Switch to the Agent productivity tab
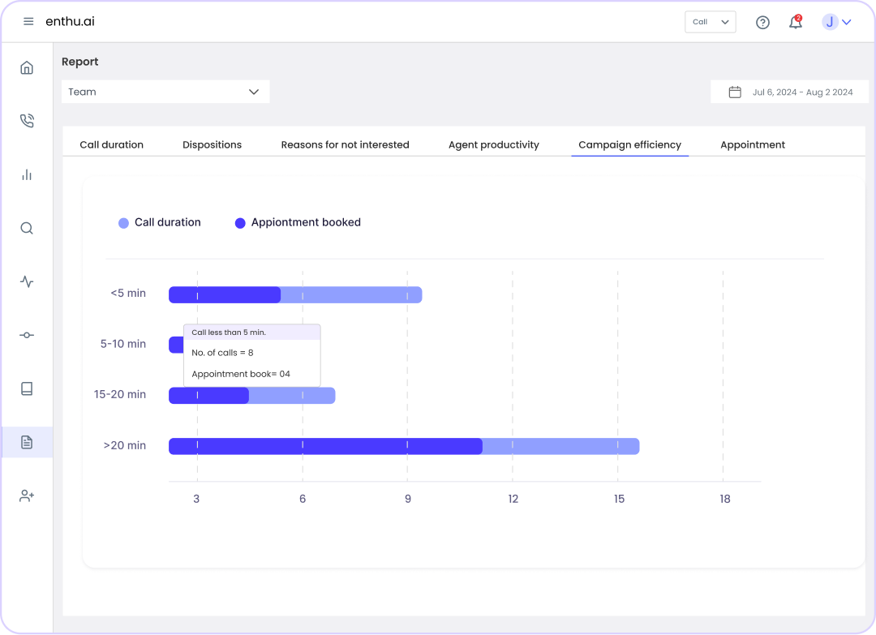 493,144
